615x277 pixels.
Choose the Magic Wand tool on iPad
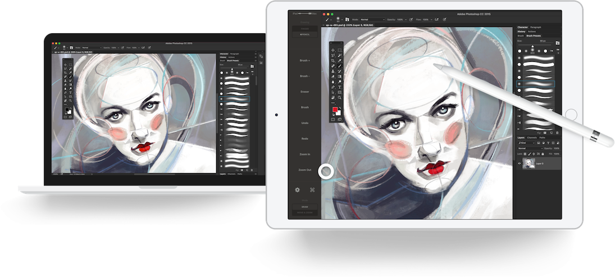pos(340,55)
